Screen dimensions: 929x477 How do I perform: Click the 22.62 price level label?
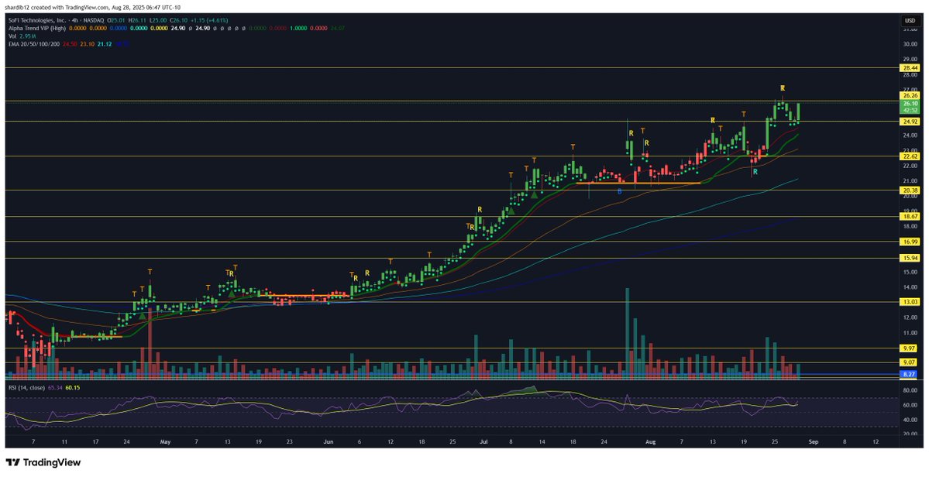[x=910, y=157]
